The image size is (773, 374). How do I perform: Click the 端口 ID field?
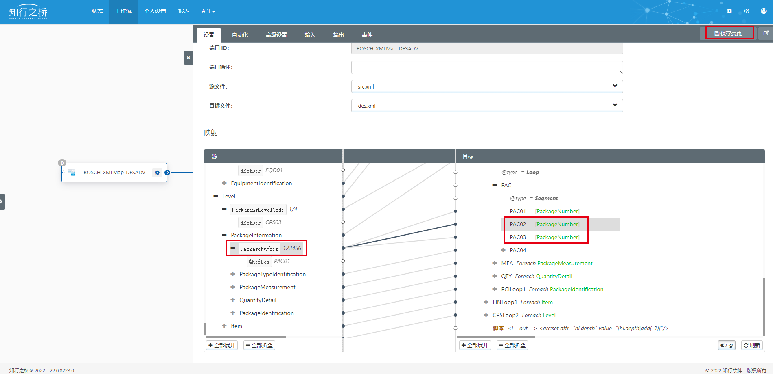click(x=487, y=48)
